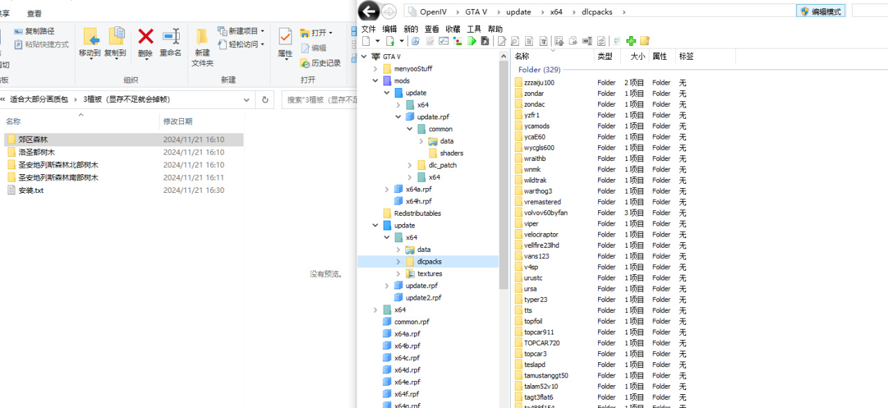Click the import image icon in OpenIV toolbar
This screenshot has height=408, width=888.
pyautogui.click(x=558, y=41)
